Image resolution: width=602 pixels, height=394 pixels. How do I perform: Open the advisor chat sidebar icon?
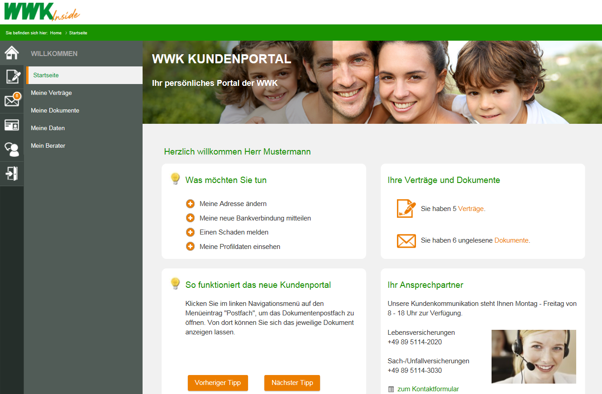(12, 149)
